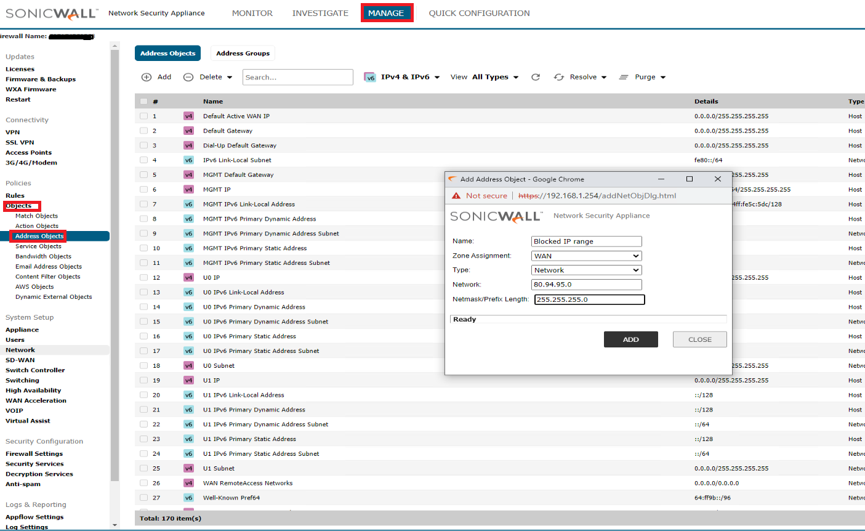The image size is (865, 531).
Task: Click the v6 badge of IPv6 Link-Local Subnet
Action: coord(188,160)
